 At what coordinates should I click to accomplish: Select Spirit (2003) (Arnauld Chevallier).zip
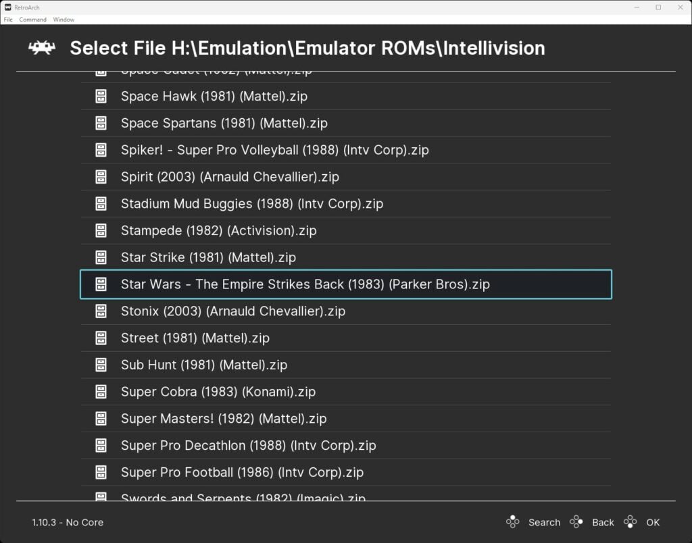coord(346,177)
